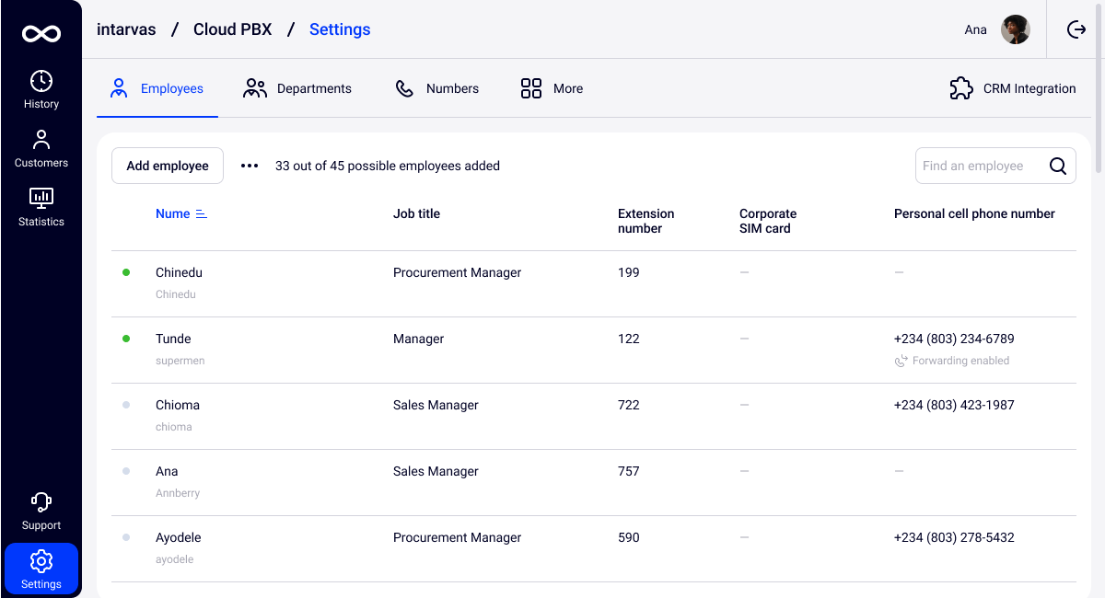Open CRM Integration
Image resolution: width=1105 pixels, height=598 pixels.
pos(1013,88)
